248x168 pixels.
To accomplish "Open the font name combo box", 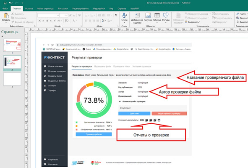I will [49, 15].
